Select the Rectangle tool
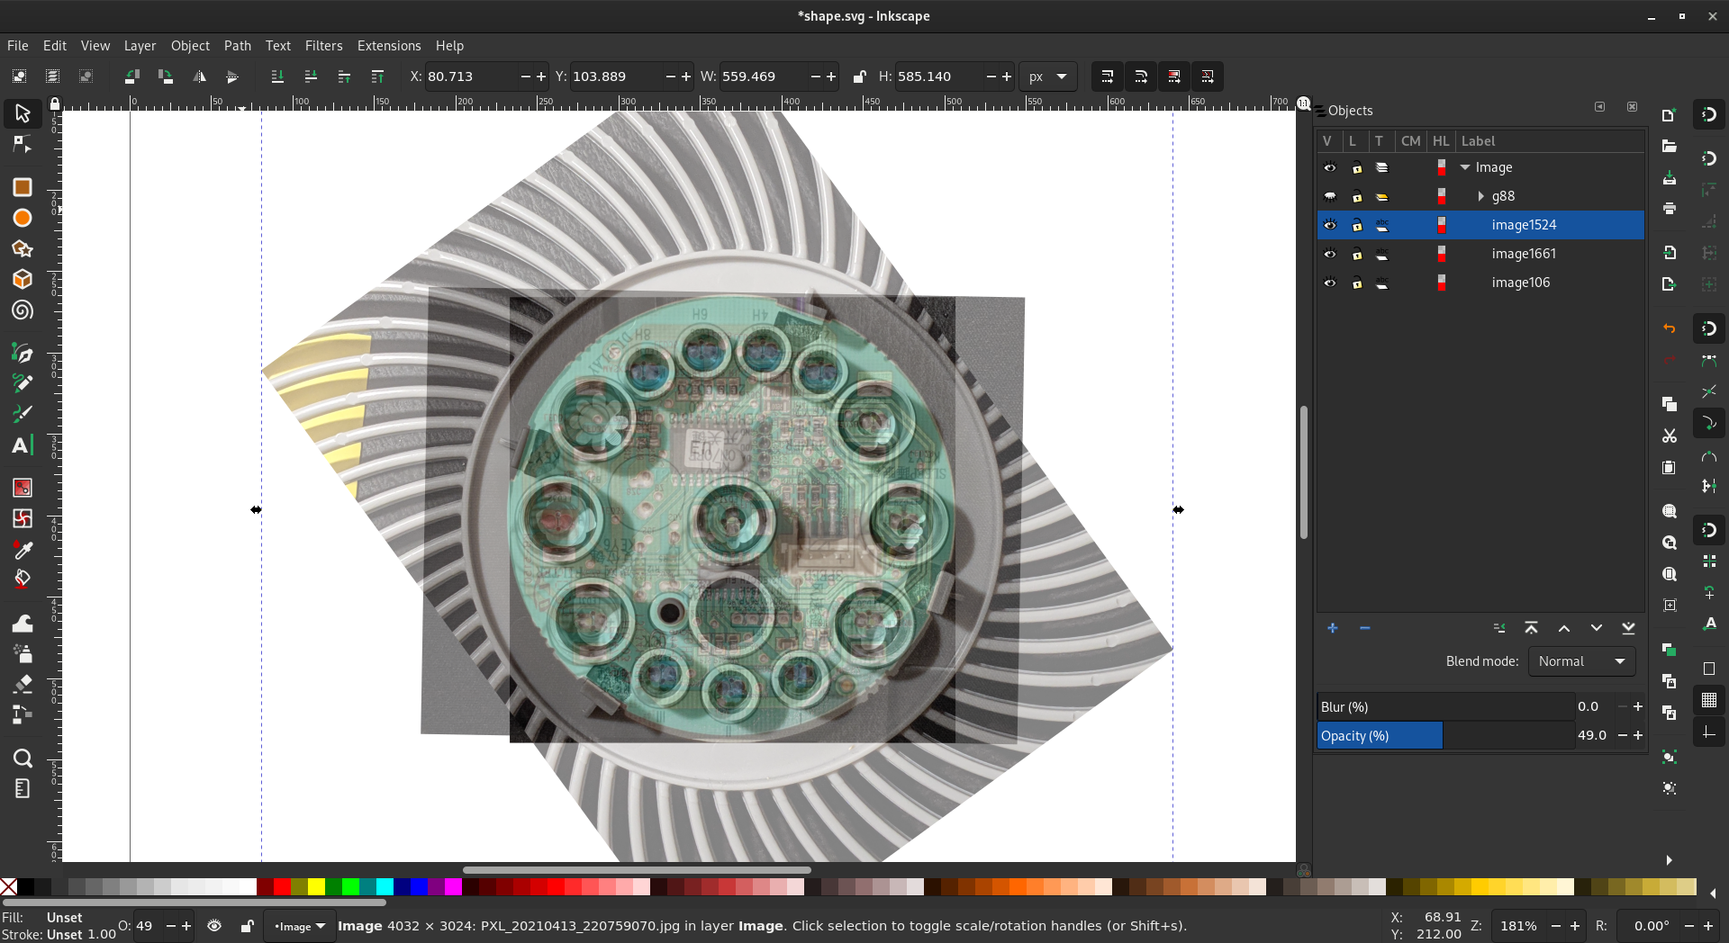1729x943 pixels. pos(23,187)
